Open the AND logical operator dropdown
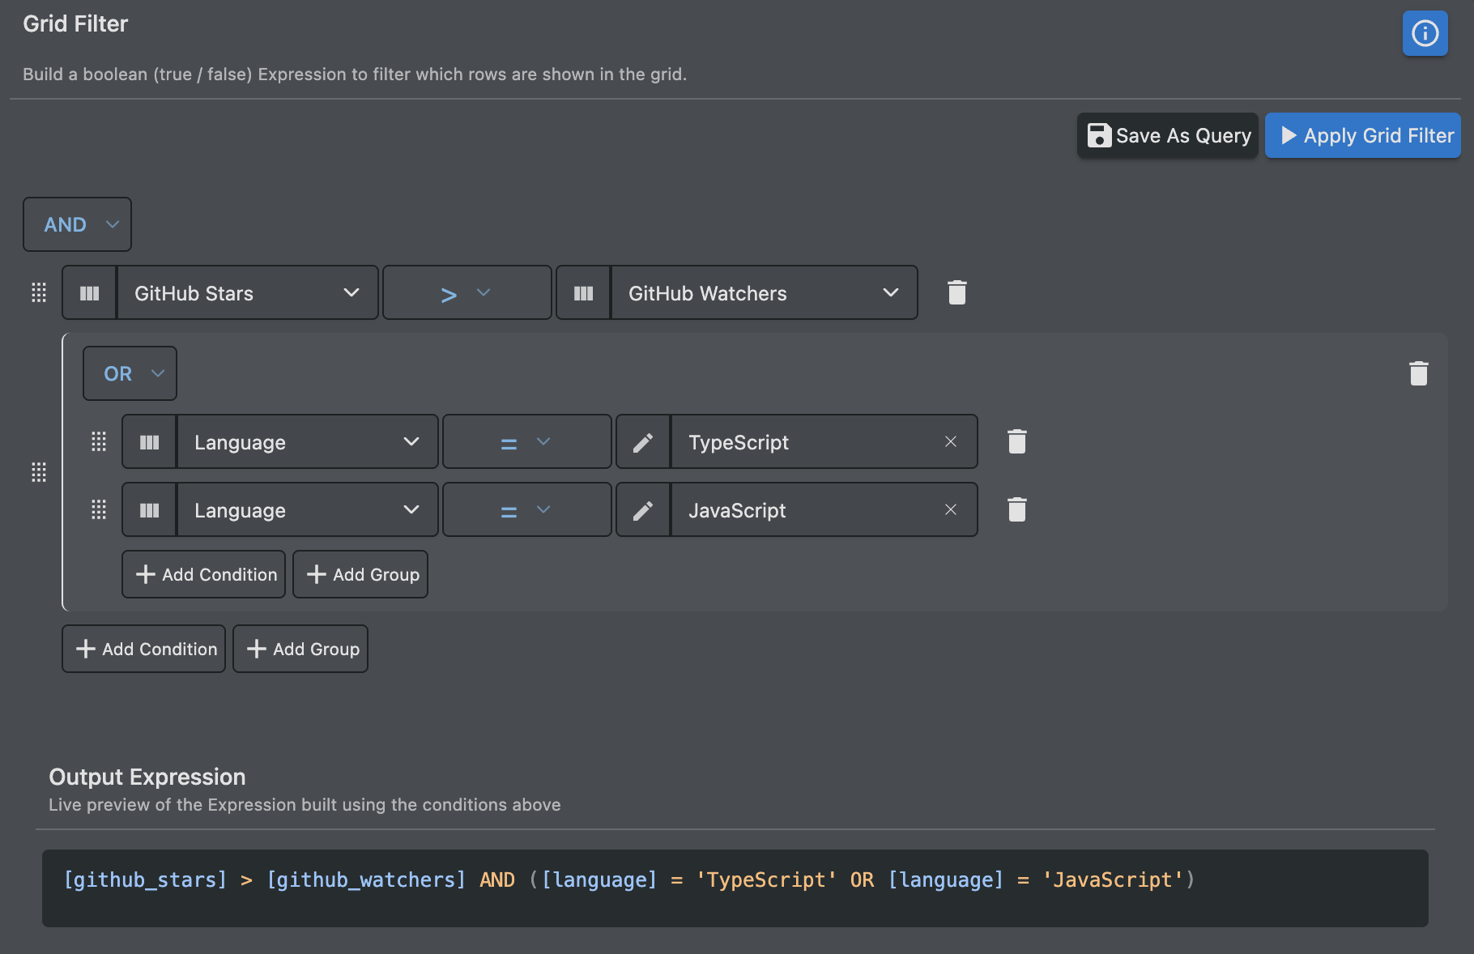Viewport: 1474px width, 954px height. (x=77, y=224)
